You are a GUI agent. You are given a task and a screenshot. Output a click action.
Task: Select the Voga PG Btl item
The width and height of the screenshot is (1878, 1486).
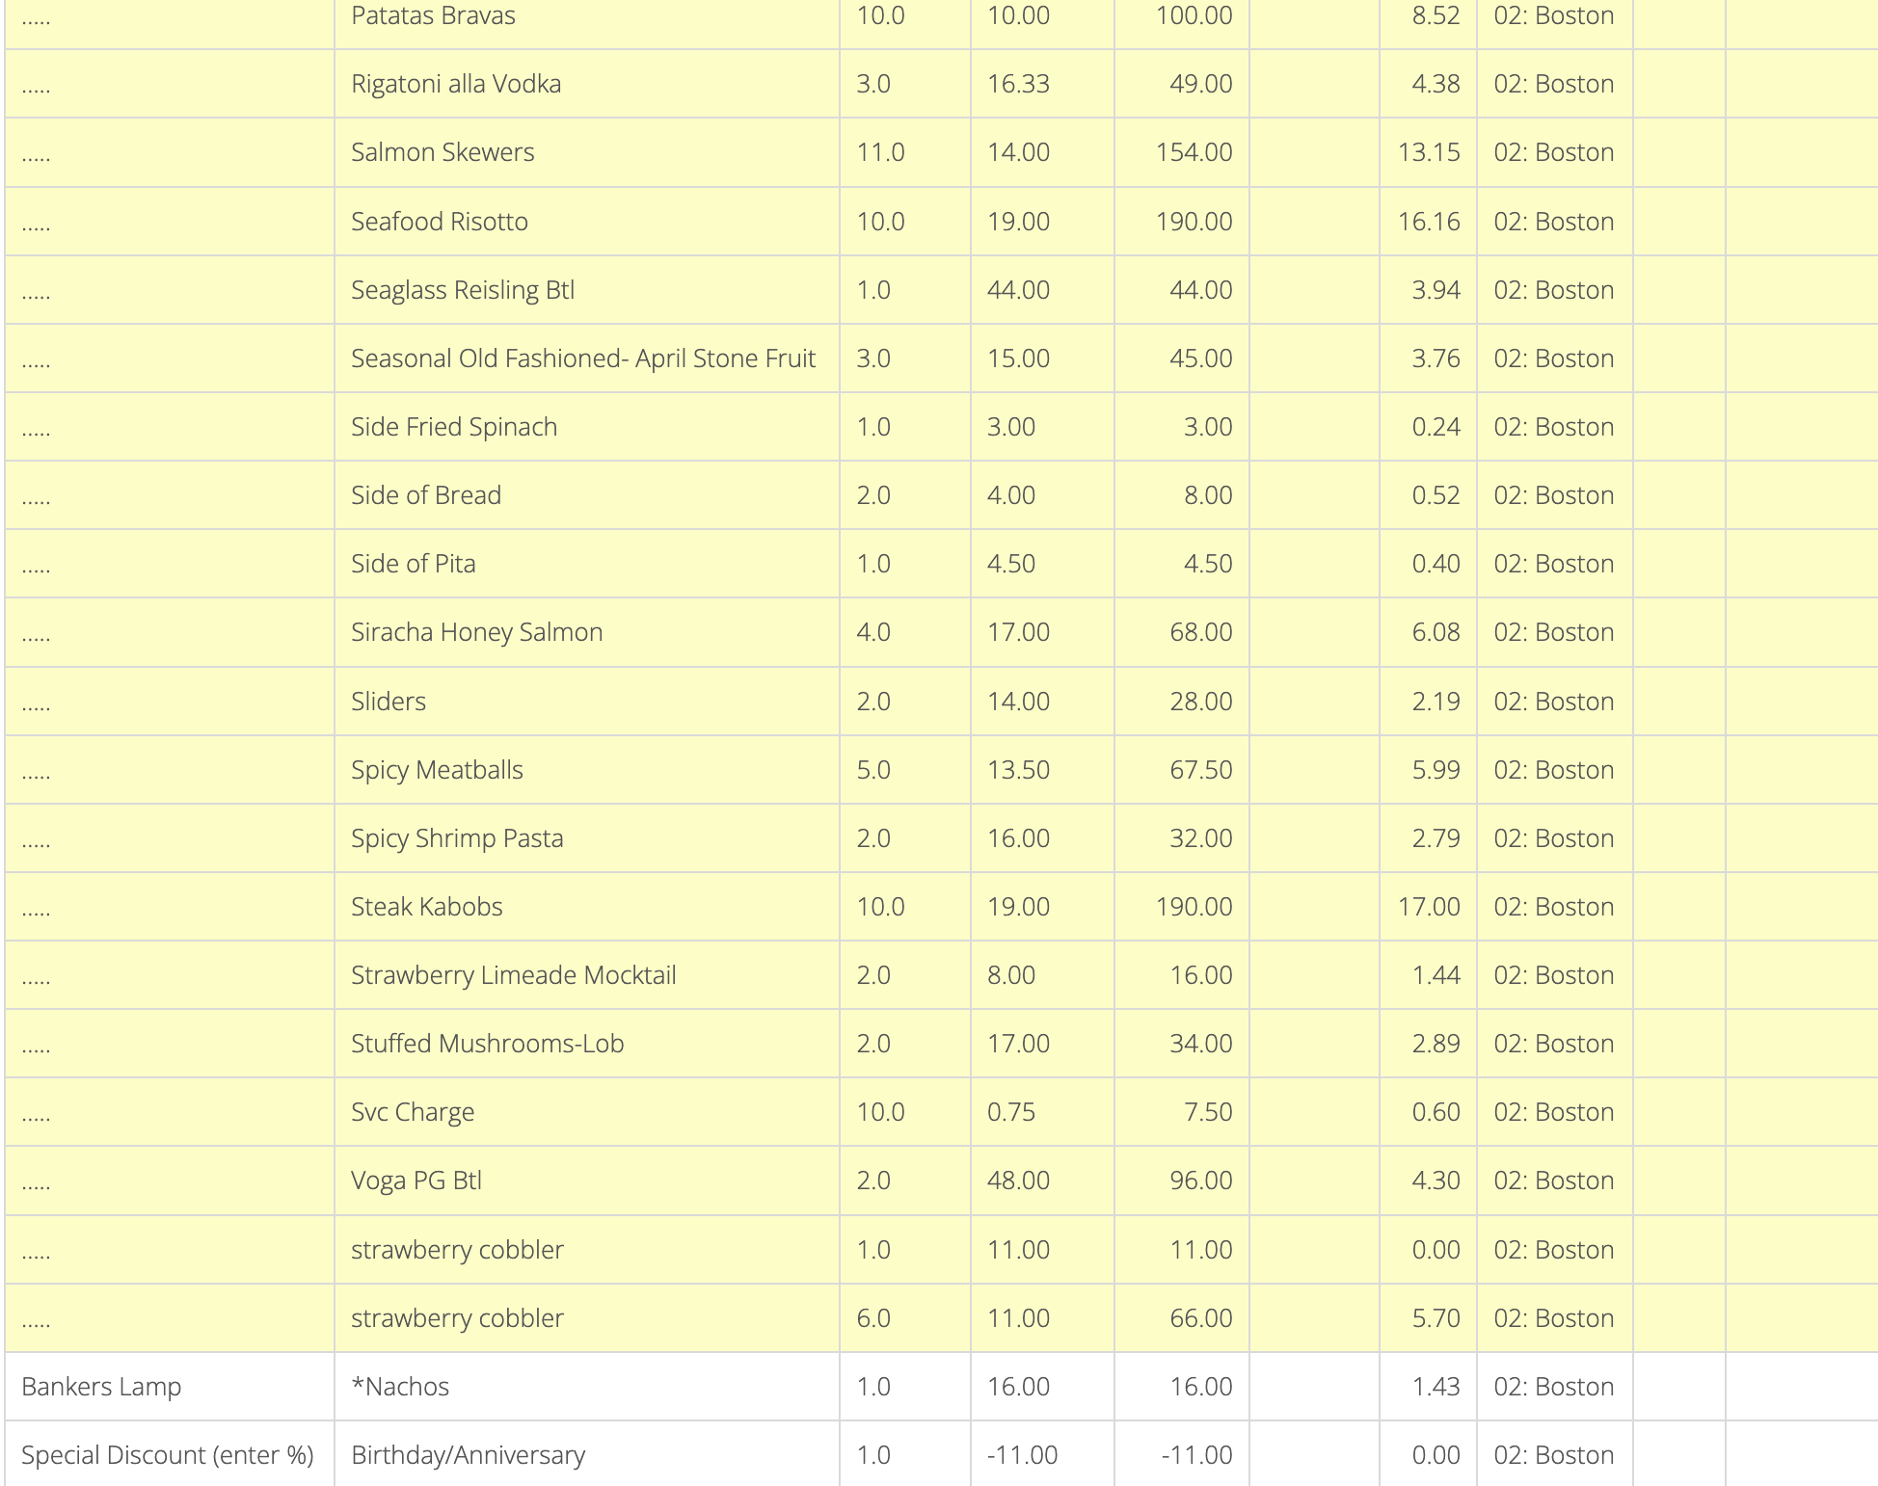(x=416, y=1181)
